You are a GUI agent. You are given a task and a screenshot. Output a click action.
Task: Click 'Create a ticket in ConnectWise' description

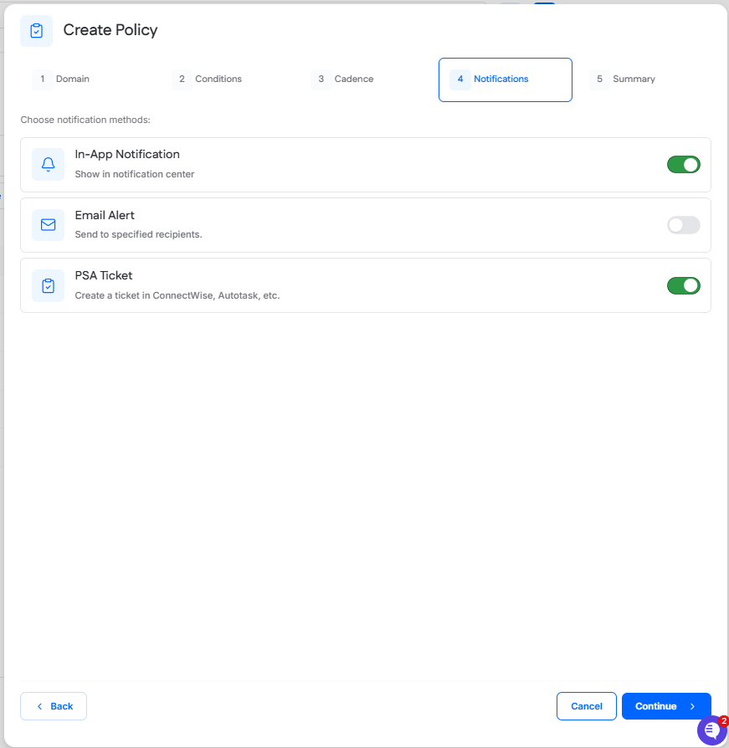pyautogui.click(x=177, y=295)
